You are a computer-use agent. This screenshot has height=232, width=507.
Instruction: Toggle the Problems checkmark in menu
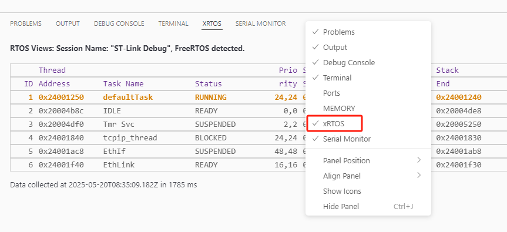click(368, 32)
